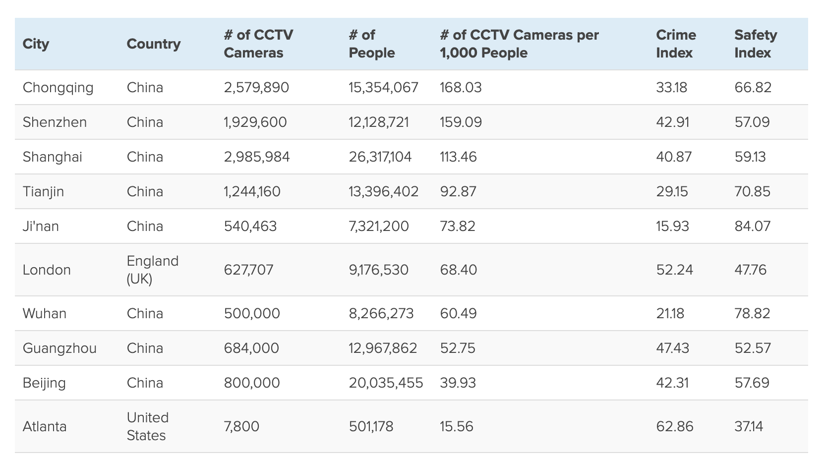Screen dimensions: 824x455
Task: Select Ji'nan's safety index 84.07
Action: [x=753, y=227]
